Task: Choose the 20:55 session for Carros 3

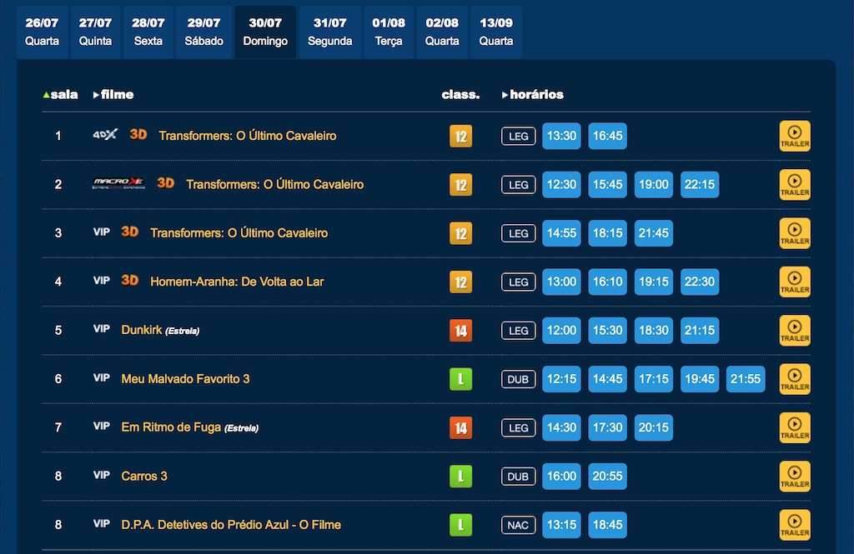Action: pyautogui.click(x=607, y=477)
